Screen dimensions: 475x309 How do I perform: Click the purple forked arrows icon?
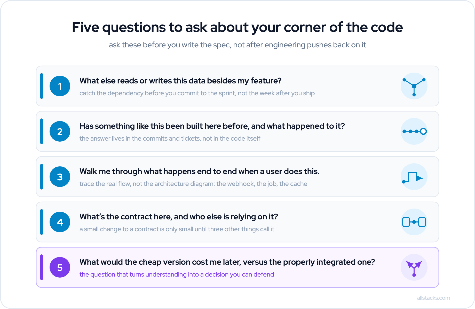coord(414,267)
